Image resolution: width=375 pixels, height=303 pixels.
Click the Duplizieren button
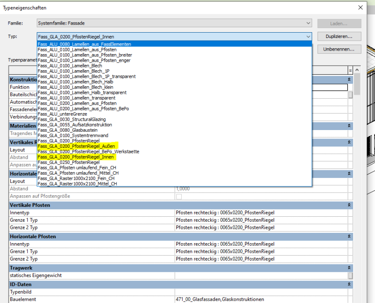tap(339, 36)
